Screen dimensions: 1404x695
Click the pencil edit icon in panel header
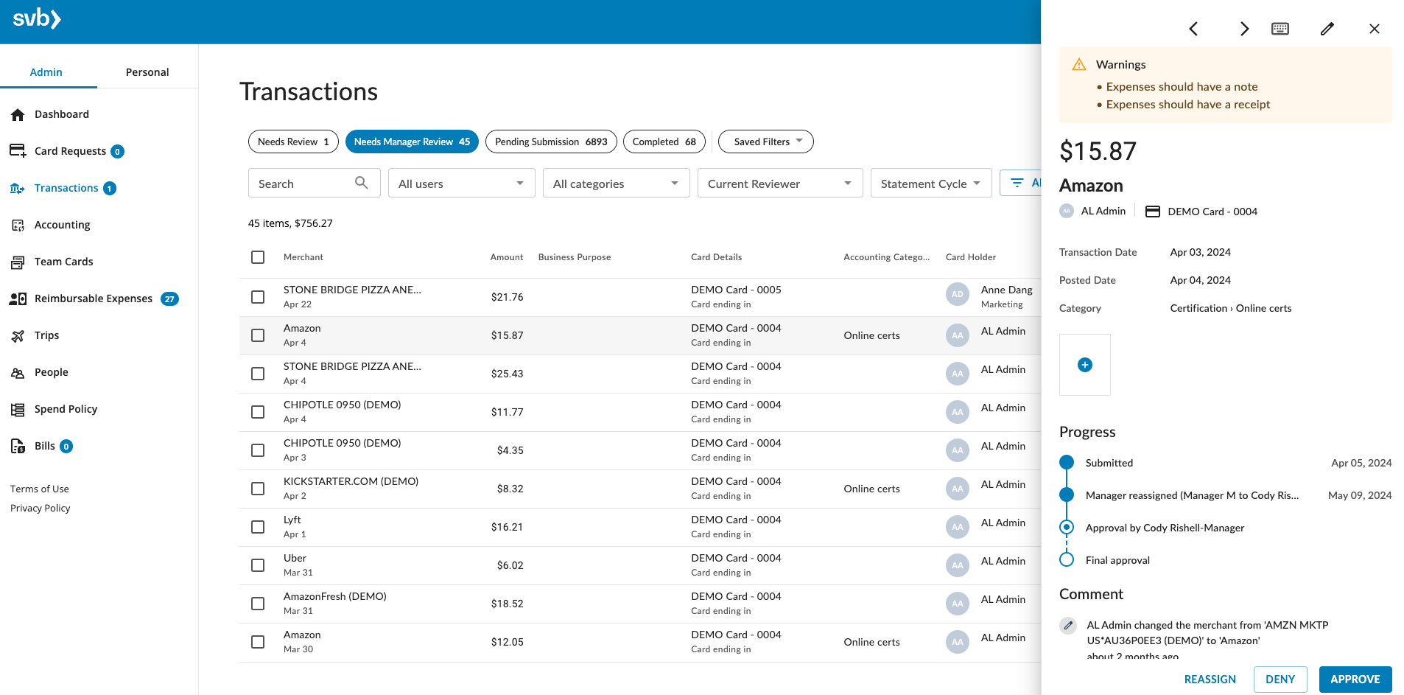tap(1327, 29)
